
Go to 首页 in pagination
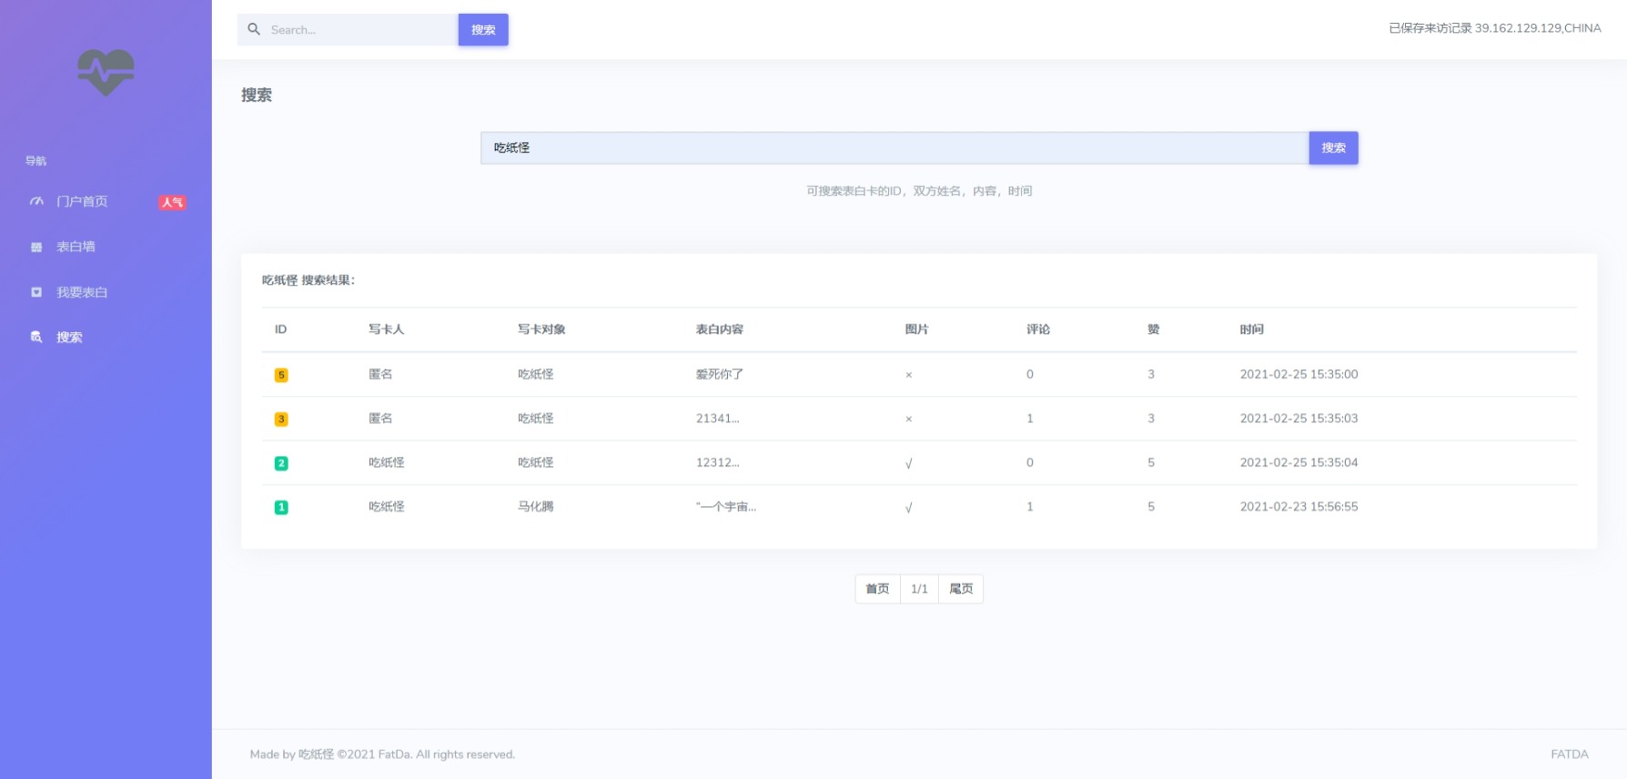pyautogui.click(x=877, y=589)
